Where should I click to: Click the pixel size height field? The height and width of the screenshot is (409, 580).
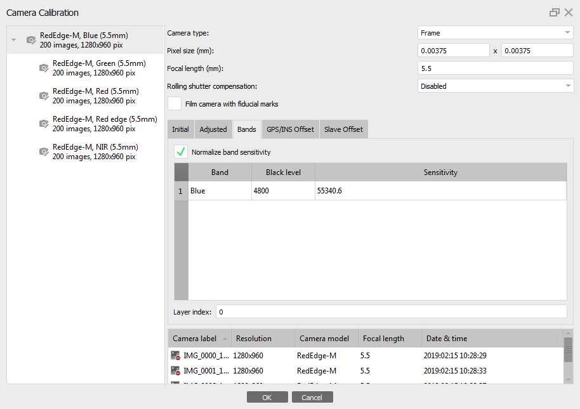click(x=537, y=50)
